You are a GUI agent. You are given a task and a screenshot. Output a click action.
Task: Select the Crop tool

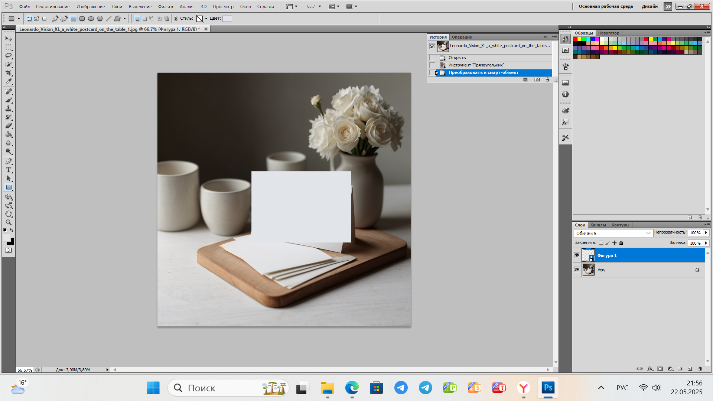9,73
